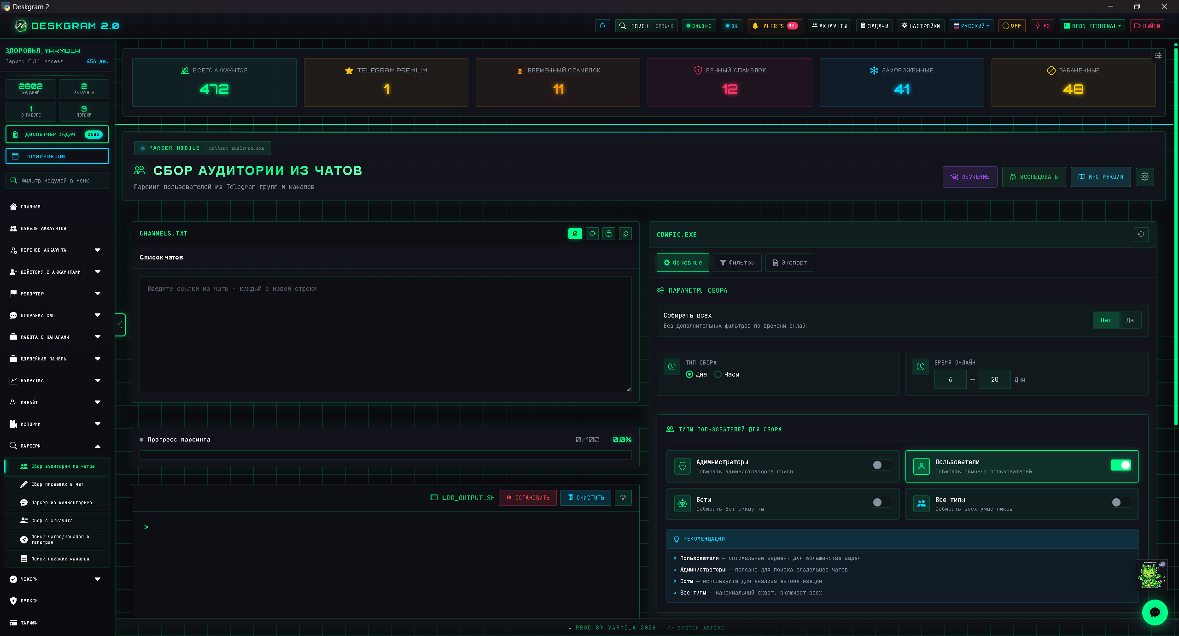Screen dimensions: 1179x636
Task: Open the chat support bubble
Action: tap(1155, 612)
